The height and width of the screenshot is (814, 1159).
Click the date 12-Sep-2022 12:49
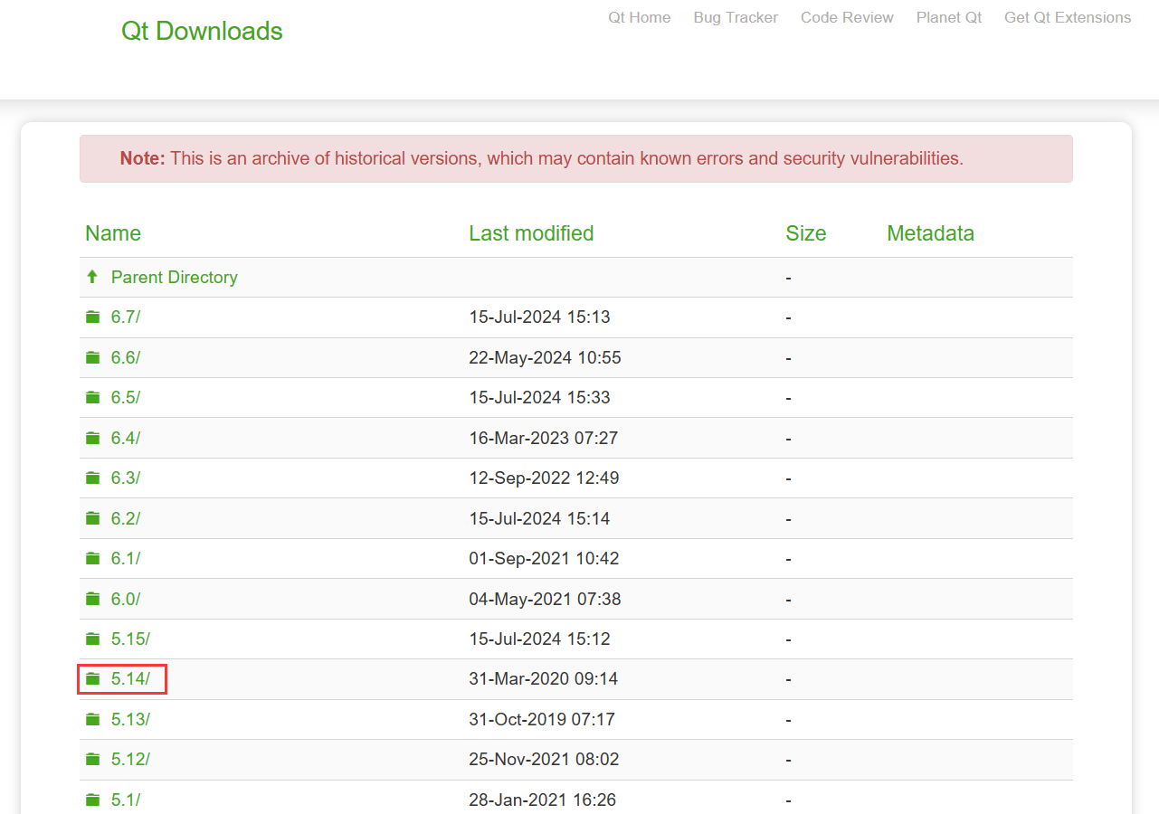tap(544, 478)
